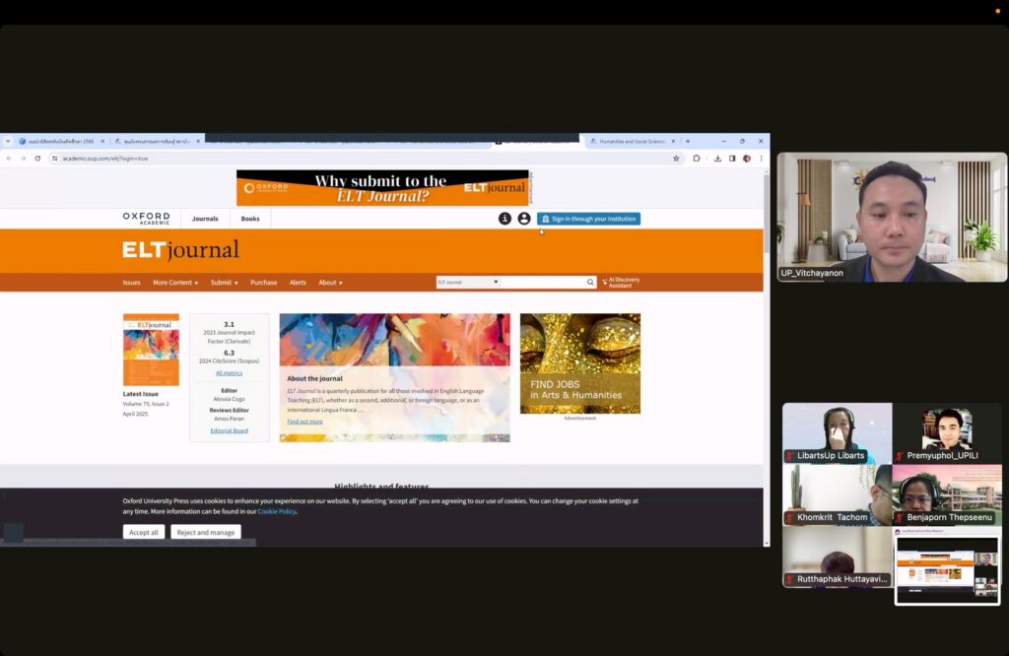Click muted mic icon on LibartsUp Libarts
Screen dimensions: 1009x656
(x=789, y=455)
